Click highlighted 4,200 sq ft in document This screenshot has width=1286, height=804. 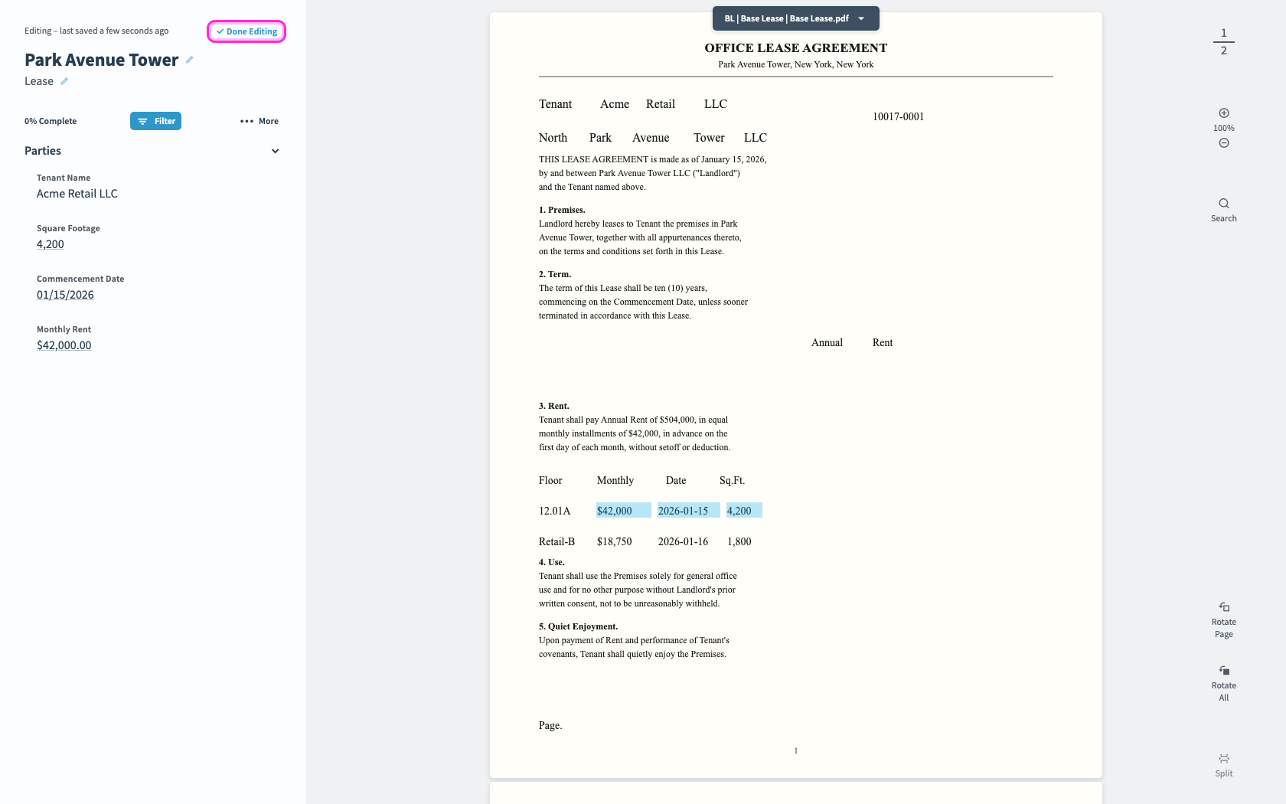click(x=744, y=511)
